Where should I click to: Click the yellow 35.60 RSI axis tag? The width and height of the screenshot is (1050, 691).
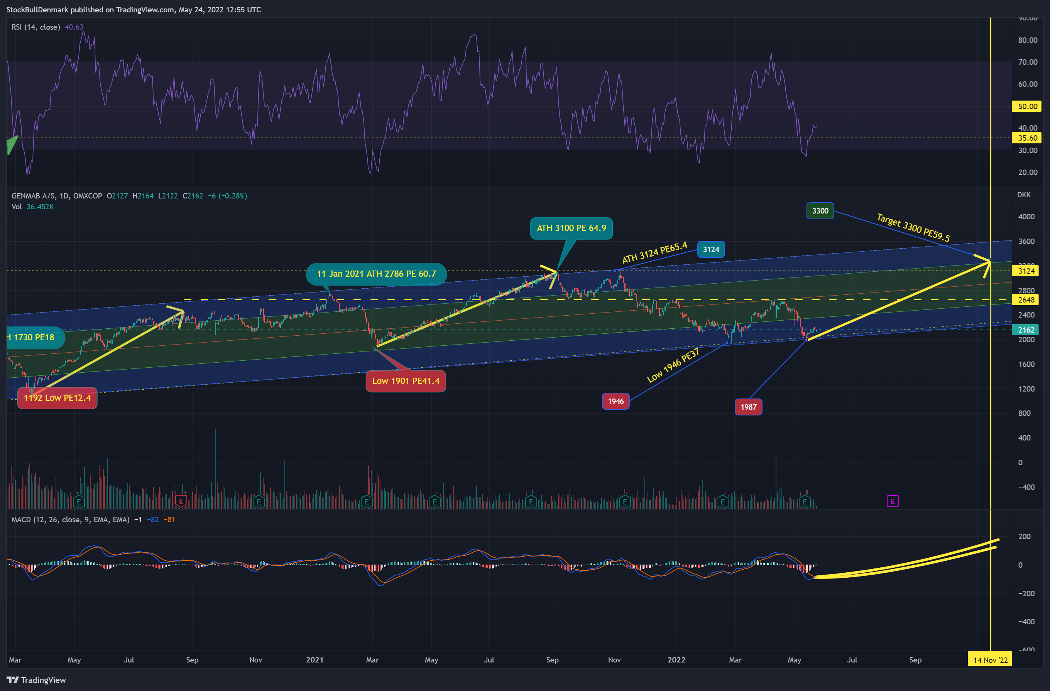(x=1027, y=138)
